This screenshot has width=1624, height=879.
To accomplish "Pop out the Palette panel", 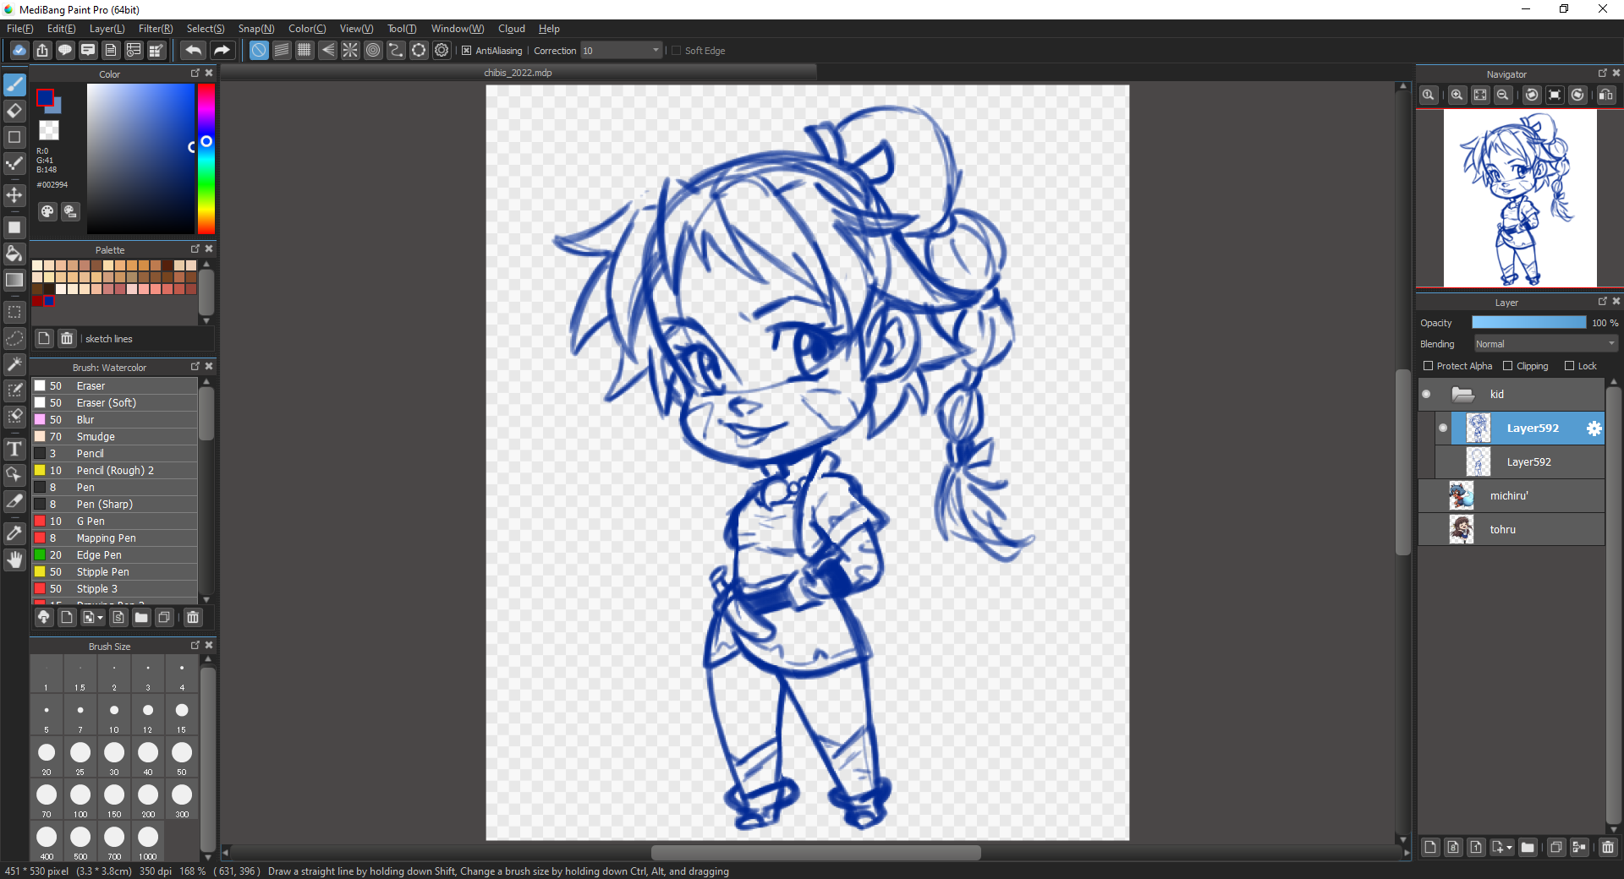I will pos(195,249).
